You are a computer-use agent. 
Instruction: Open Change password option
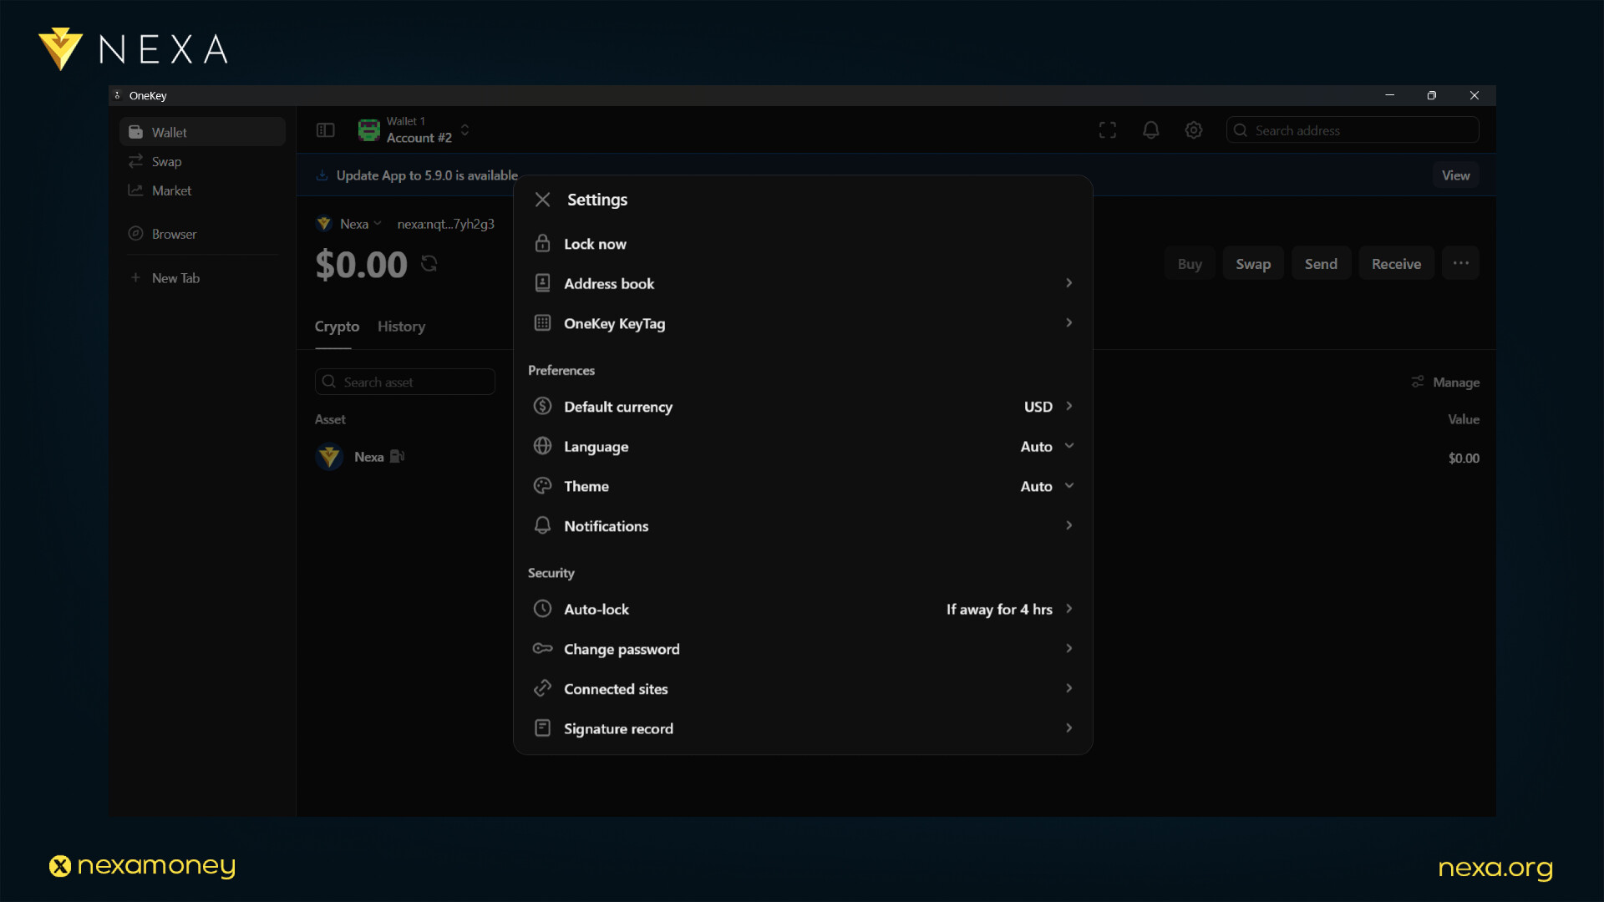coord(802,649)
